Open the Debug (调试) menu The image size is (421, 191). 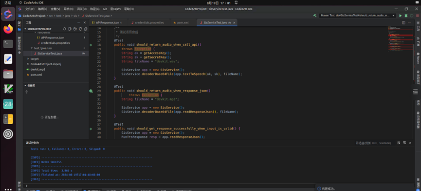[x=82, y=9]
